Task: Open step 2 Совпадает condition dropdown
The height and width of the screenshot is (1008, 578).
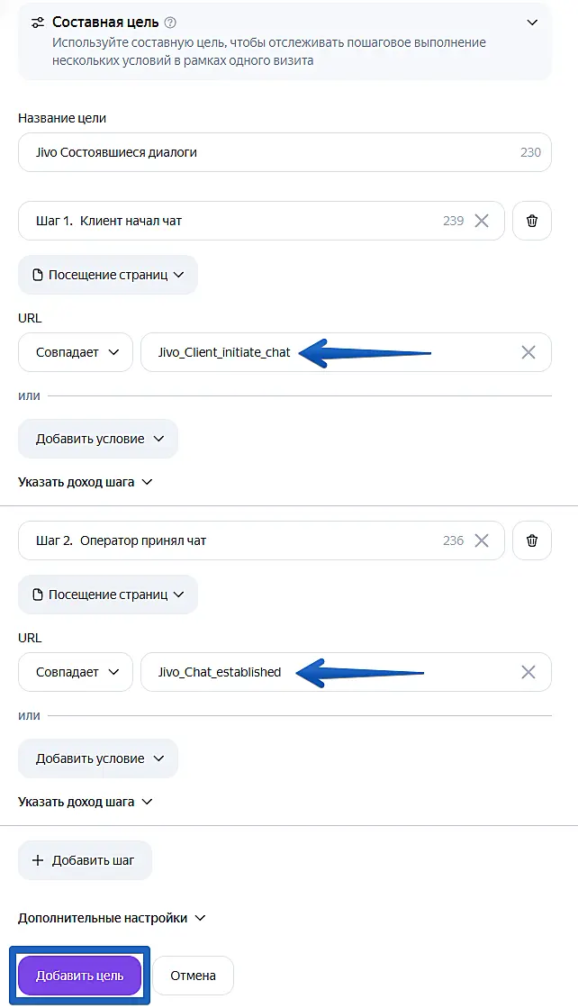Action: (x=76, y=672)
